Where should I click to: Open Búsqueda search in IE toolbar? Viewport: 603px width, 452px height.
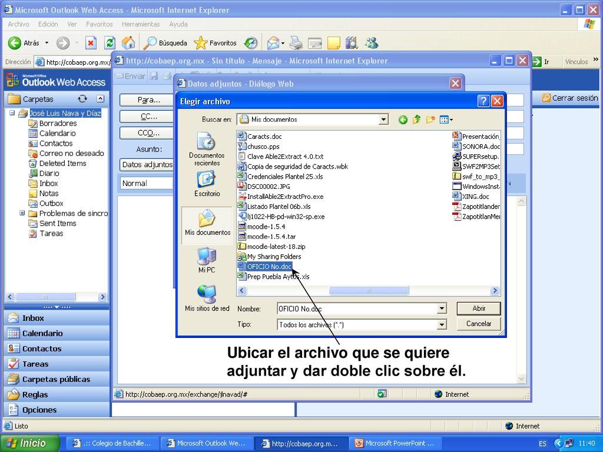tap(165, 42)
